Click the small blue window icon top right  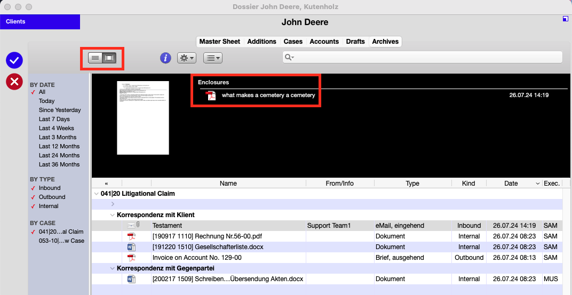[x=566, y=19]
